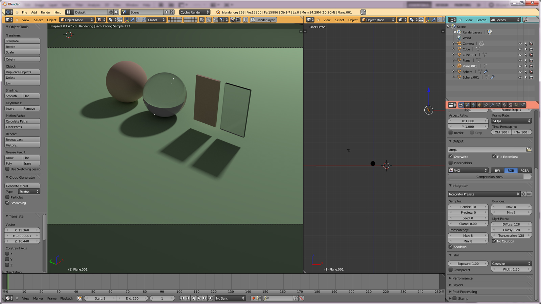
Task: Open All Scenes dropdown in outliner
Action: coord(505,20)
